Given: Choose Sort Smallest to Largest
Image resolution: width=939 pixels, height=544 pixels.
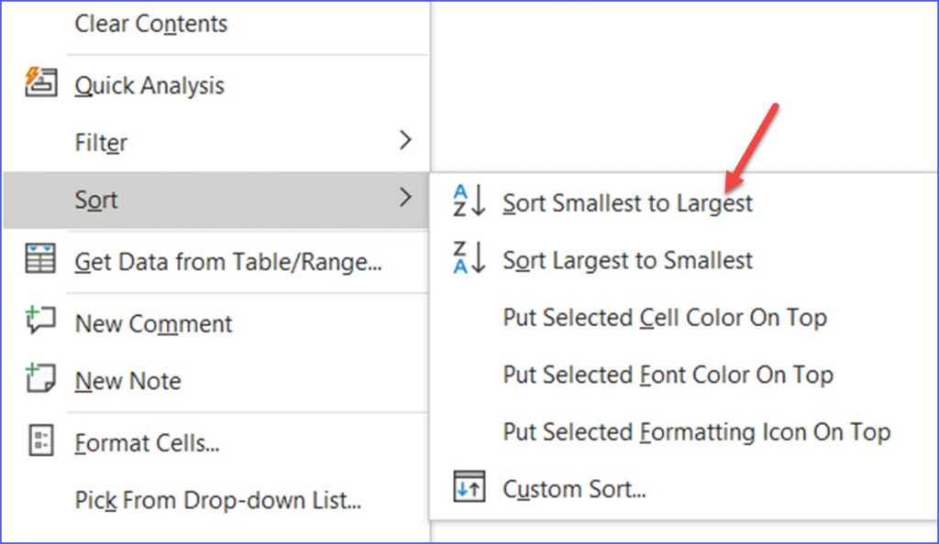Looking at the screenshot, I should click(627, 203).
